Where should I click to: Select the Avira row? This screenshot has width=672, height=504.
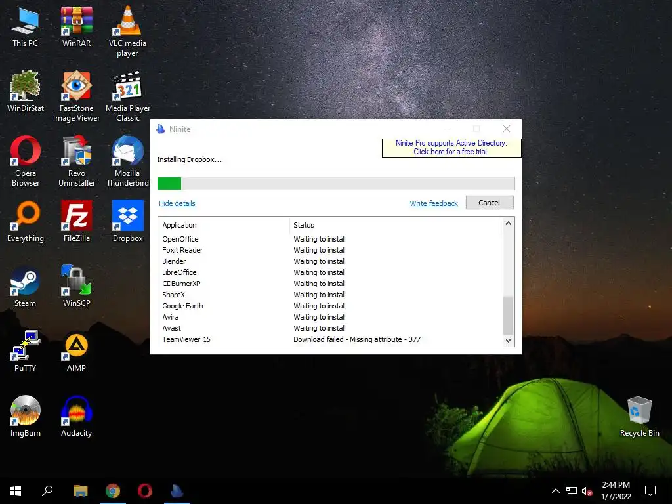(330, 317)
